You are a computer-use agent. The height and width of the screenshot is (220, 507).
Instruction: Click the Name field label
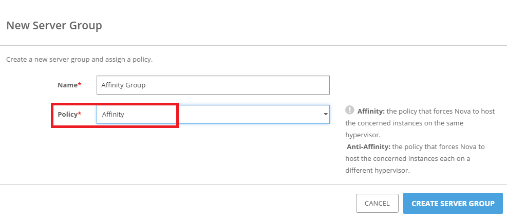pos(68,85)
